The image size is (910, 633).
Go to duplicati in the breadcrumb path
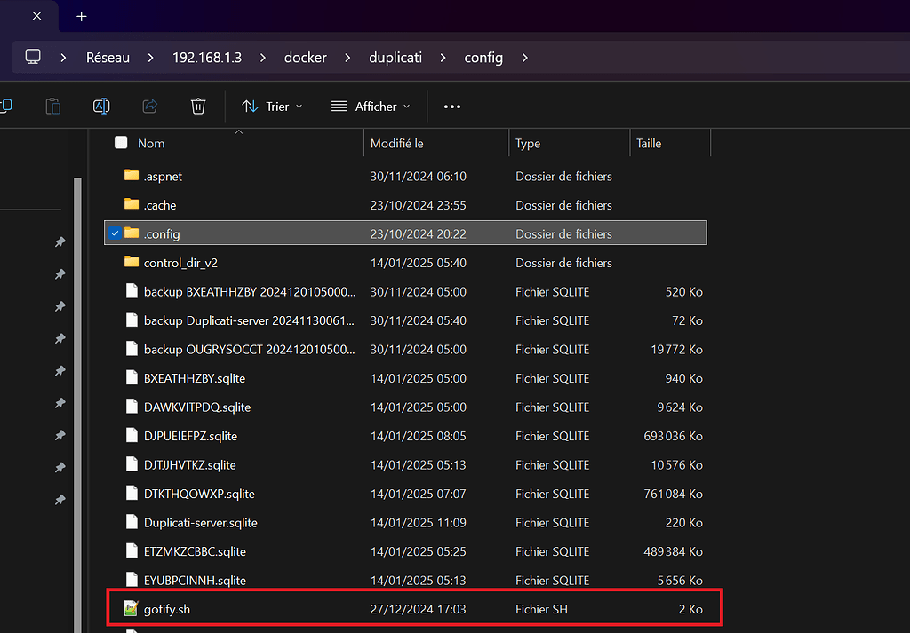(395, 58)
